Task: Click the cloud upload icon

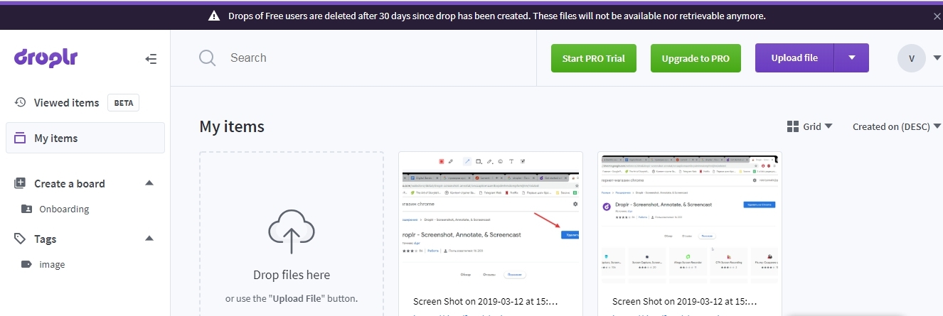Action: 291,231
